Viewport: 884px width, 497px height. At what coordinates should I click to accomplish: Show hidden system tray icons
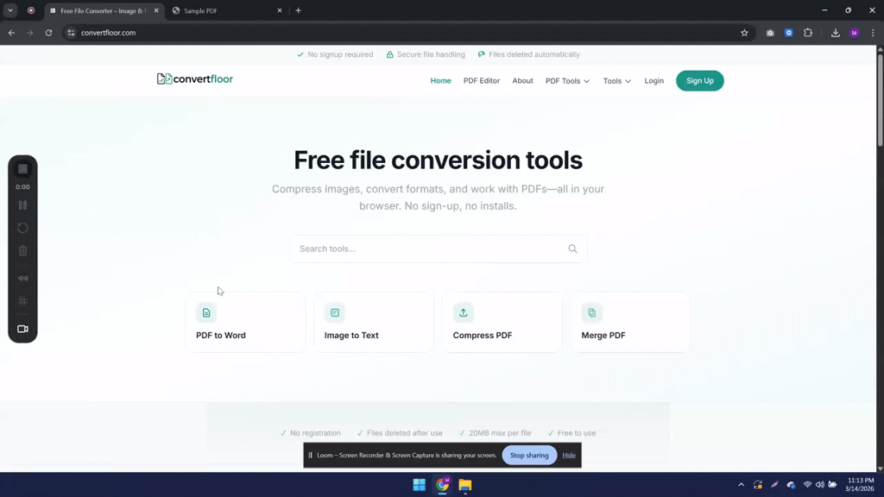(x=741, y=484)
